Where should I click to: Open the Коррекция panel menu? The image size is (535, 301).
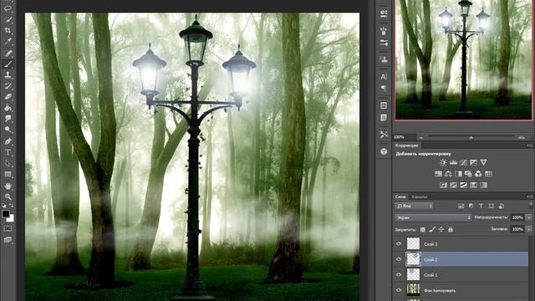click(529, 145)
